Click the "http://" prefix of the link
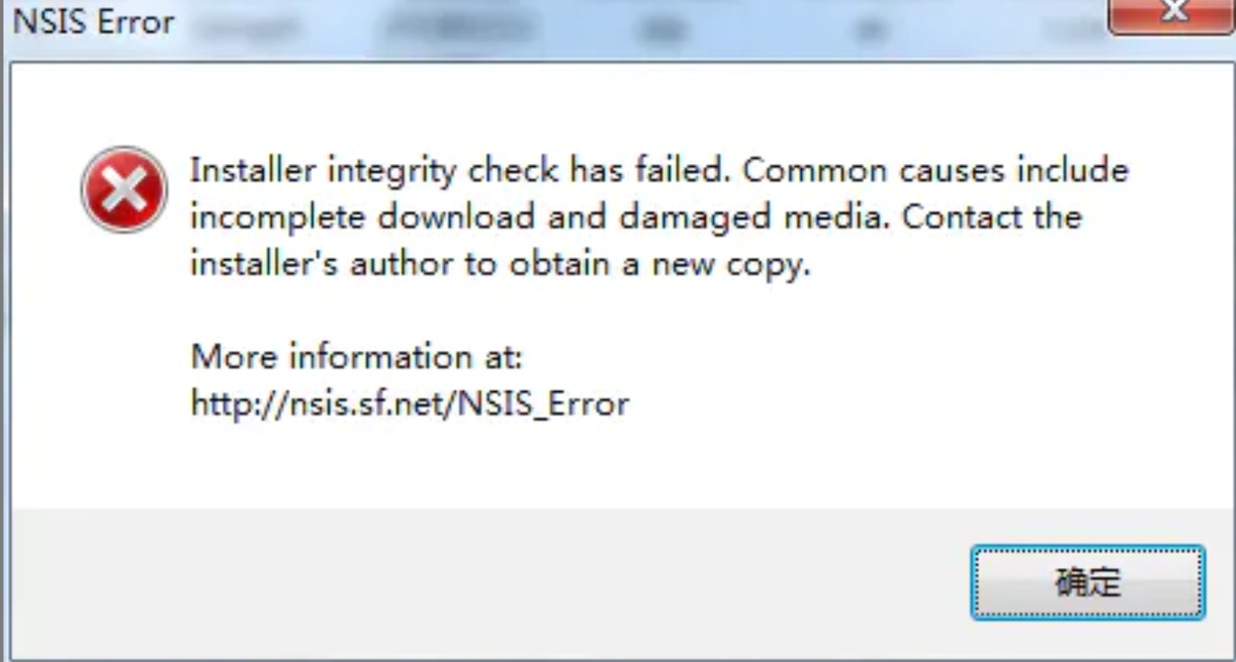The height and width of the screenshot is (662, 1236). (226, 404)
